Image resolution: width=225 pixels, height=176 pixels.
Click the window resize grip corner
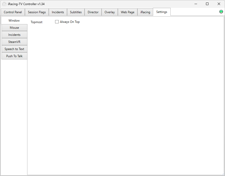[223, 174]
